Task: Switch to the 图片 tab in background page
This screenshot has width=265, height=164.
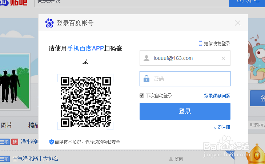Action: [7, 125]
